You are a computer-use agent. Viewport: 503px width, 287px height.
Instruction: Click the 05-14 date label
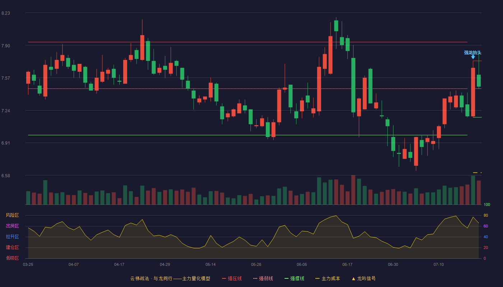[211, 264]
